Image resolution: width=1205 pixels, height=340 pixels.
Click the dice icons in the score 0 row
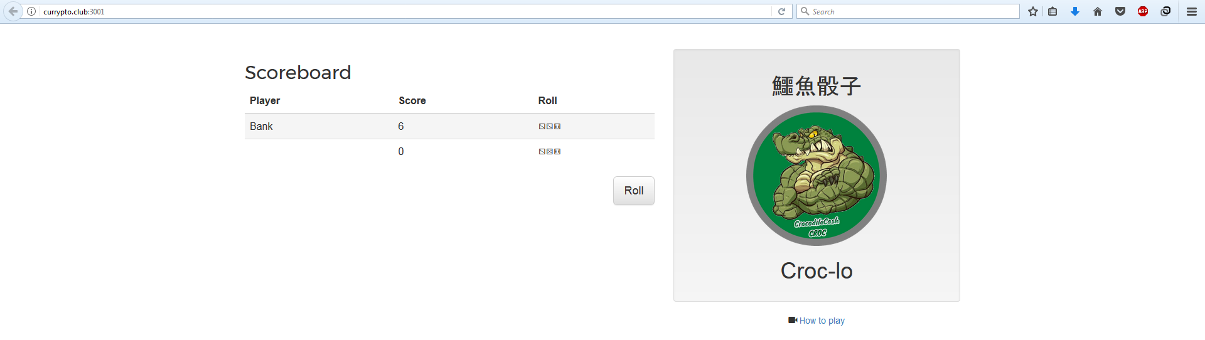[x=550, y=151]
